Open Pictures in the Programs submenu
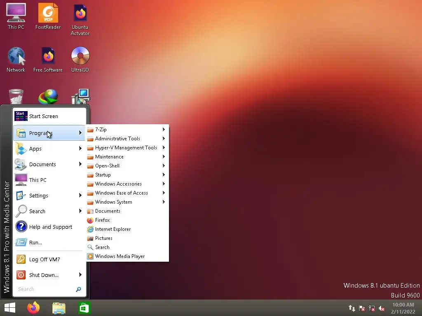 (127, 238)
